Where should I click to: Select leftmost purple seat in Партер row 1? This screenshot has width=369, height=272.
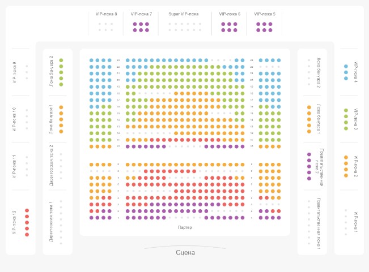[x=91, y=218]
